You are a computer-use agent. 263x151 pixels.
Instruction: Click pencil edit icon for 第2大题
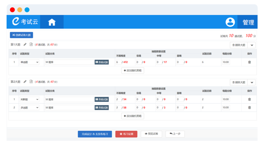(25, 82)
